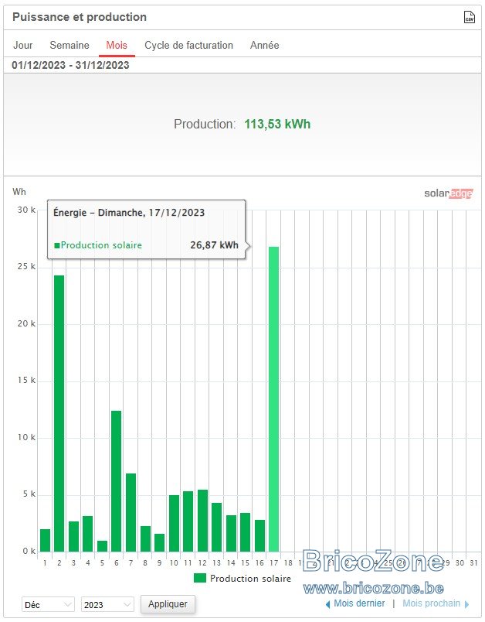Select the Mois tab

point(117,45)
